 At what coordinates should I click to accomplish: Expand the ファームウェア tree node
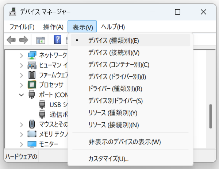[22, 75]
